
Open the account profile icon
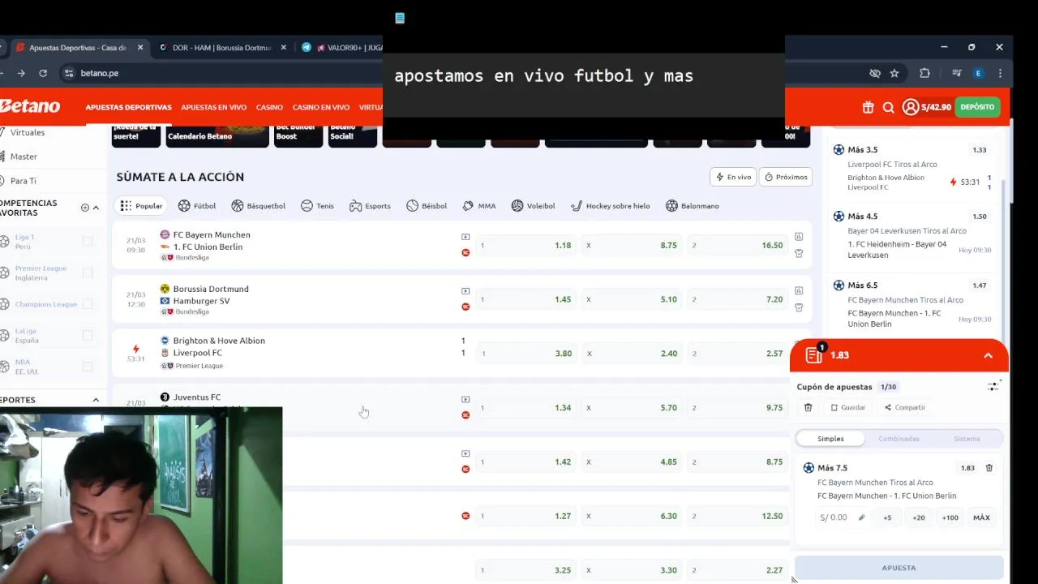click(911, 107)
